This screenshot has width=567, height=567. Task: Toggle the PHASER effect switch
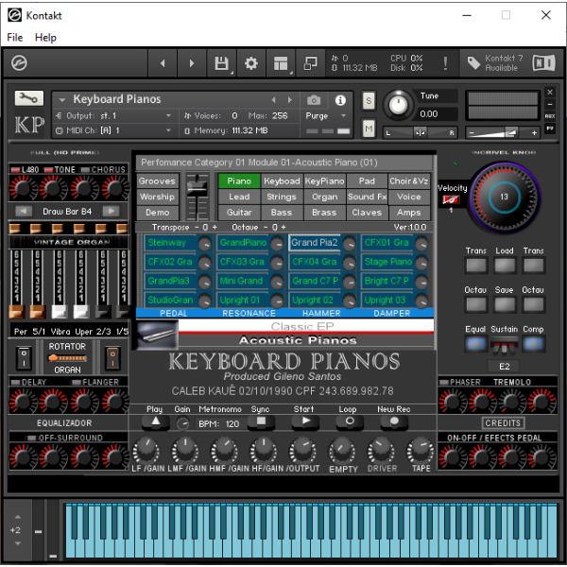click(x=443, y=382)
